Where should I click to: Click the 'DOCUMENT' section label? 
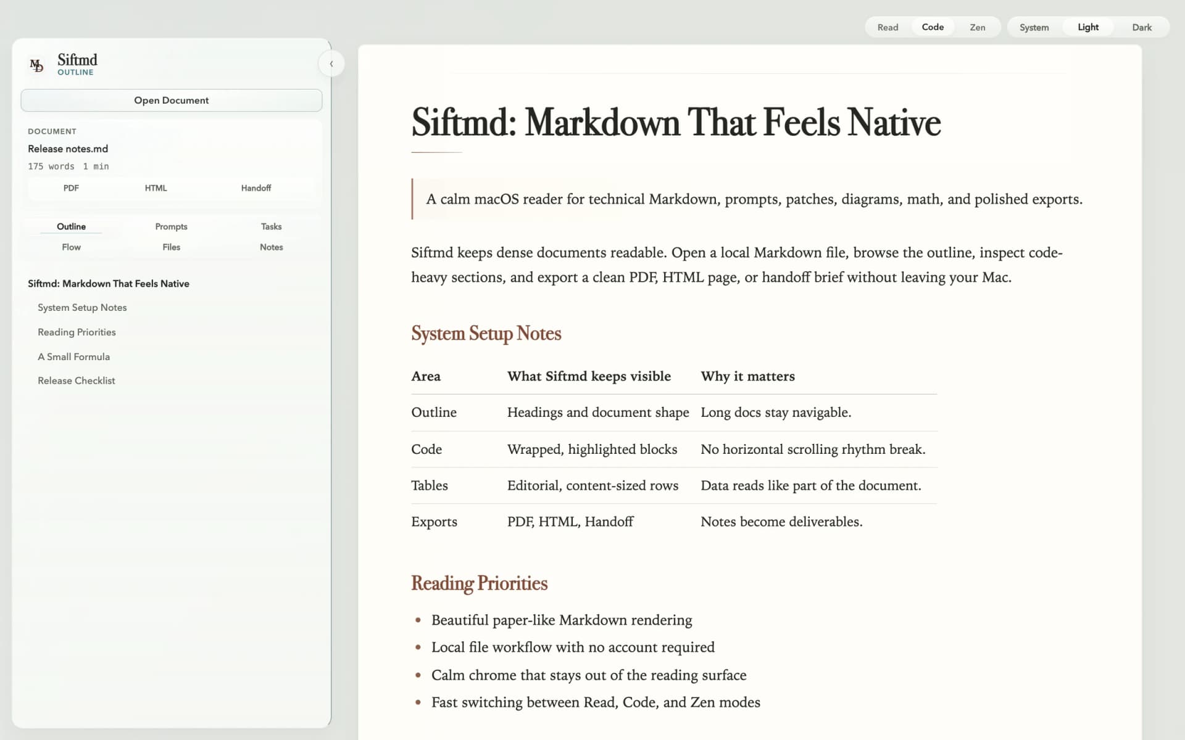[52, 131]
